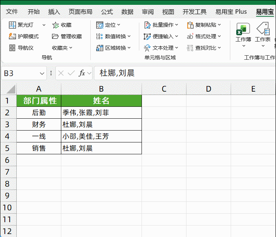This screenshot has height=237, width=276.
Task: Click the Enter checkmark formula bar icon
Action: 71,73
